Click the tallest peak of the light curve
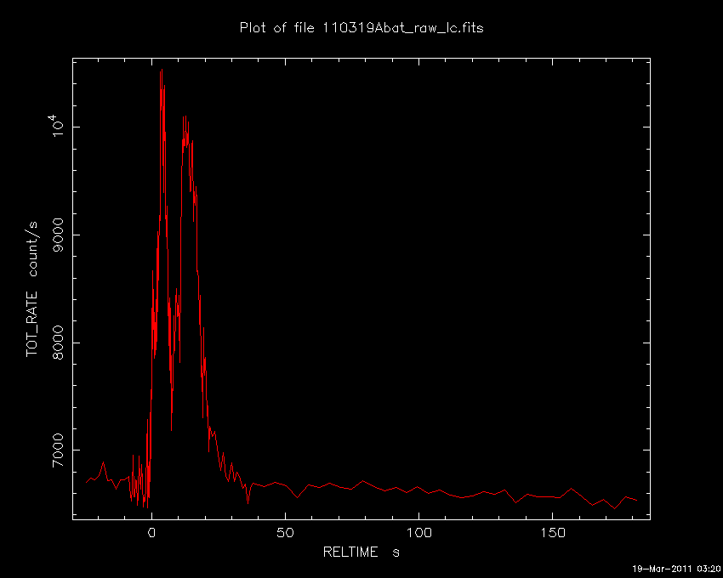The width and height of the screenshot is (723, 578). coord(162,70)
